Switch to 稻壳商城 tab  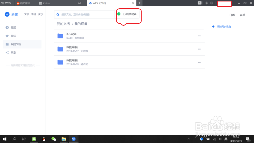click(x=23, y=3)
